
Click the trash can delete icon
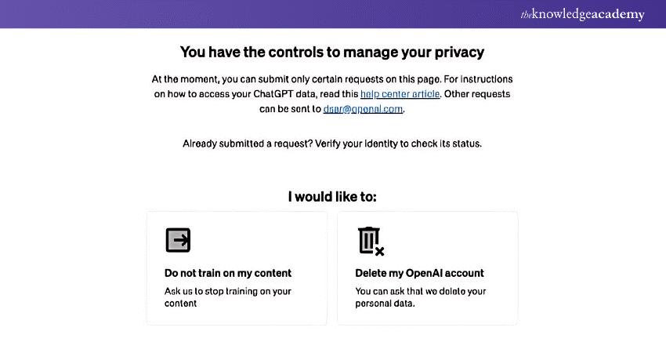(367, 240)
